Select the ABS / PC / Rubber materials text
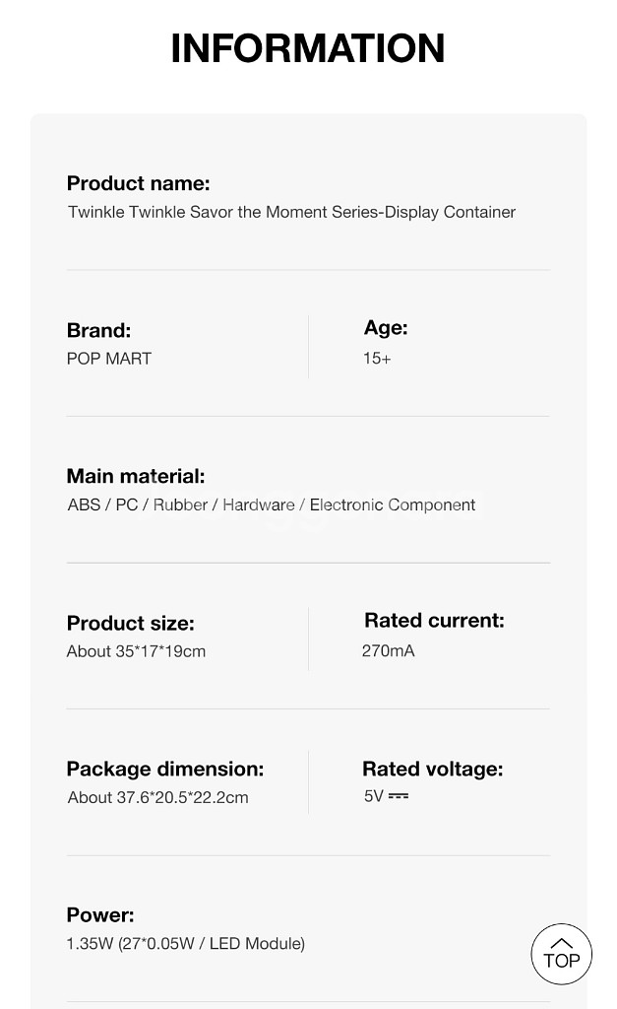This screenshot has height=1009, width=617. click(271, 504)
